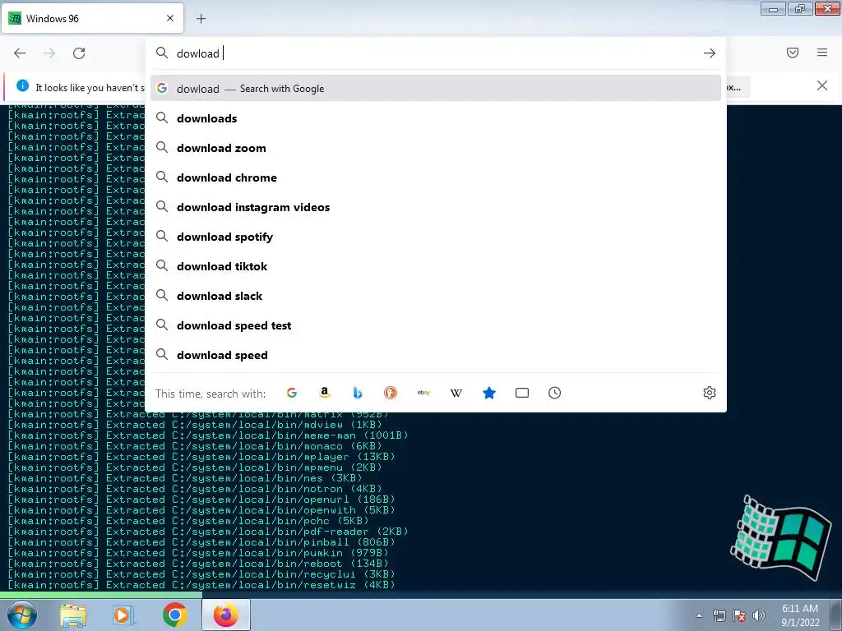Search this time with eBay icon
The image size is (842, 631).
[423, 393]
